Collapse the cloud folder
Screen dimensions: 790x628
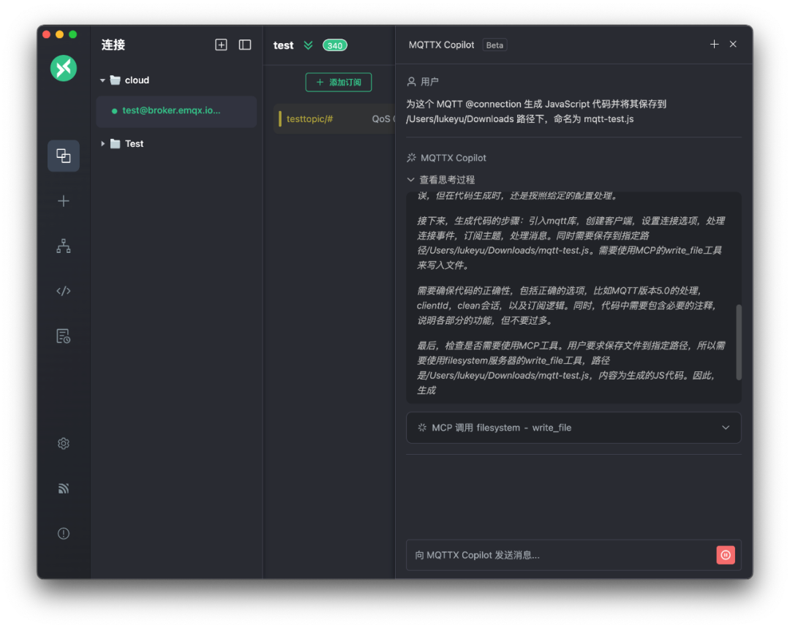pyautogui.click(x=103, y=80)
